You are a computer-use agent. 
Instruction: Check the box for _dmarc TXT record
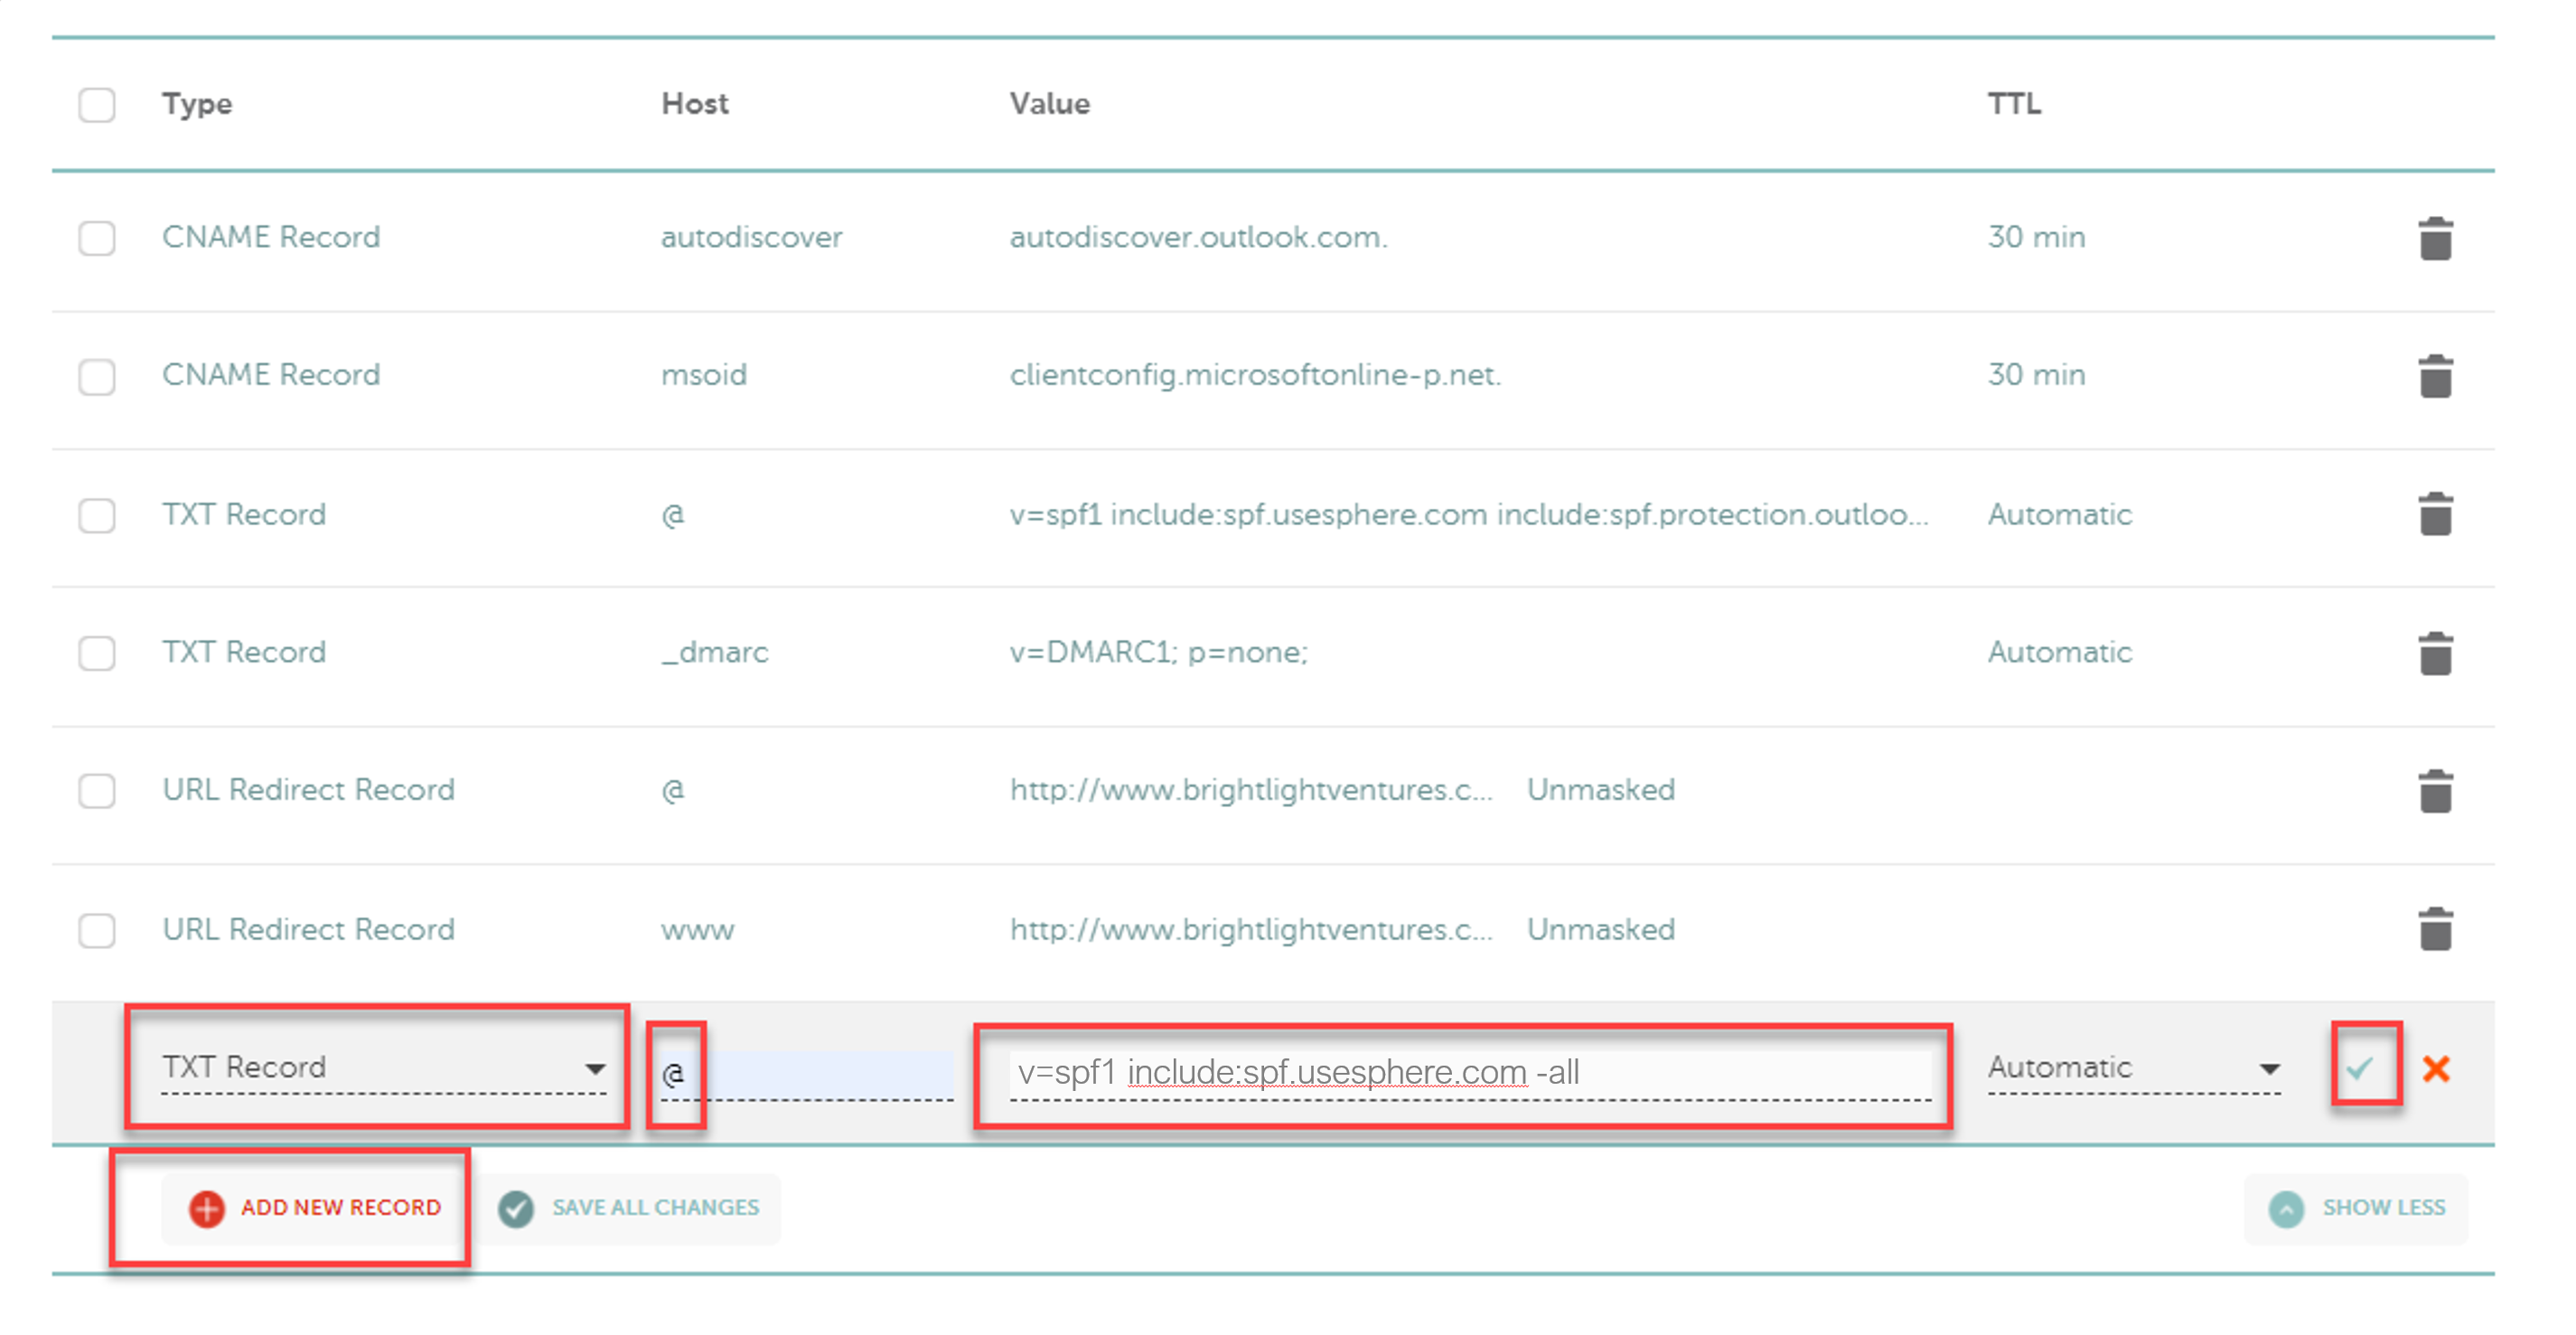[x=97, y=653]
